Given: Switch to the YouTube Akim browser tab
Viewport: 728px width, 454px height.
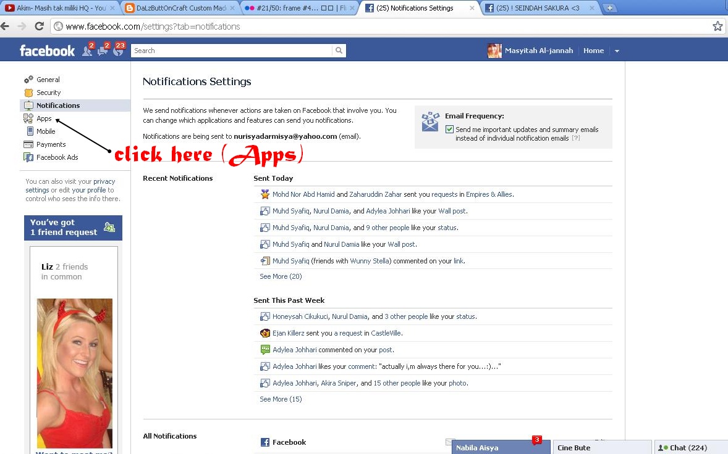Looking at the screenshot, I should [x=60, y=8].
